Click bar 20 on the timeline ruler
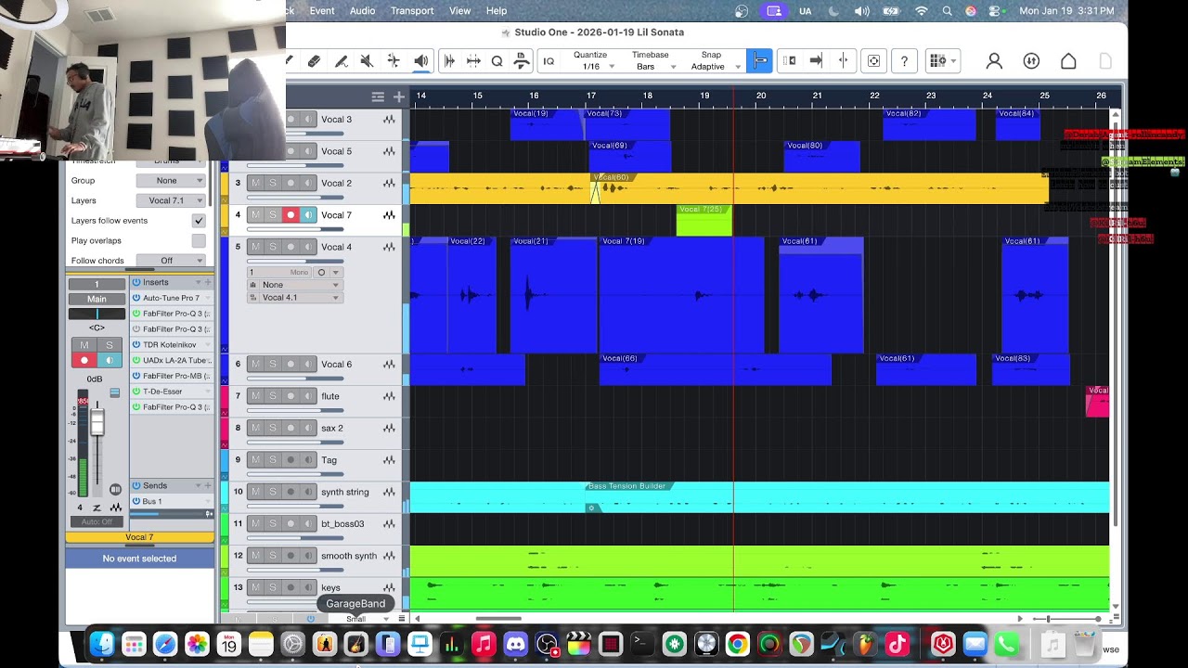1188x668 pixels. pyautogui.click(x=761, y=96)
